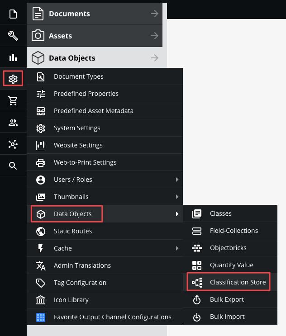The image size is (286, 336).
Task: Open Web-to-Print Settings entry
Action: point(105,162)
